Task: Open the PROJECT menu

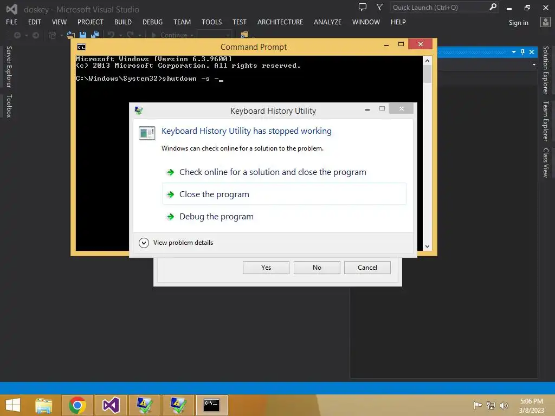Action: pos(91,22)
